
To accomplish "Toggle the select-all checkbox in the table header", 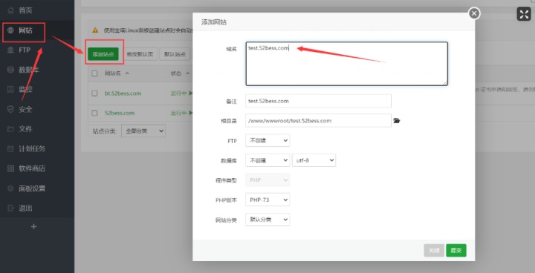I will [x=94, y=73].
